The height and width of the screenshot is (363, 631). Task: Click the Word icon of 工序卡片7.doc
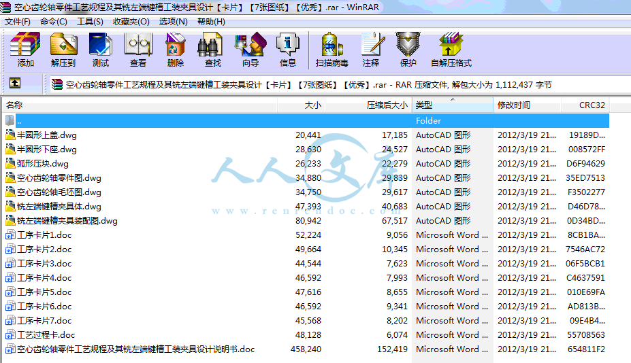coord(10,320)
